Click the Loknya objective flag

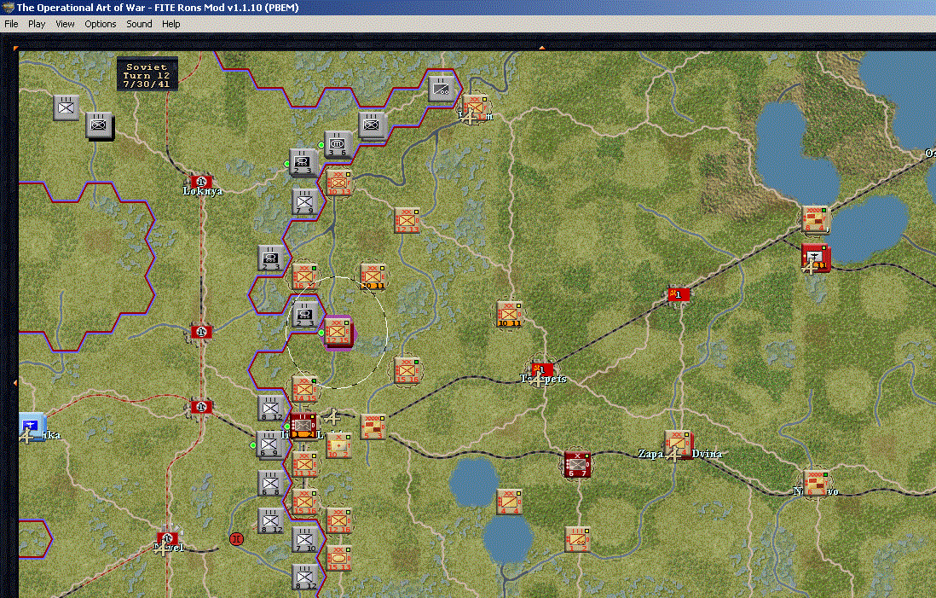point(201,181)
